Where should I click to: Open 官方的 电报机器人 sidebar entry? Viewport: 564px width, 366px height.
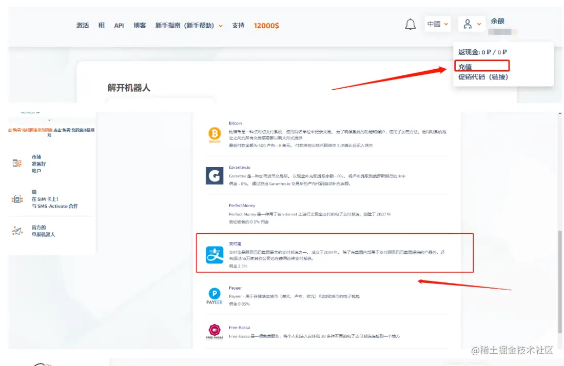[43, 231]
